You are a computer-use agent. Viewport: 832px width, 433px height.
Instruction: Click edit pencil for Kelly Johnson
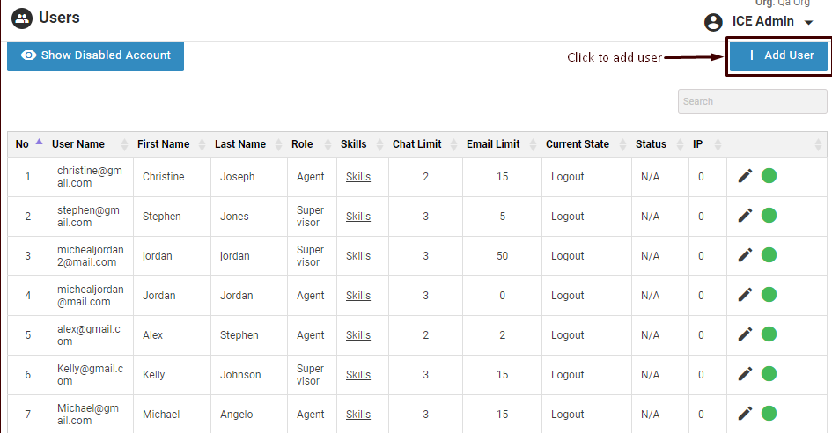click(x=745, y=374)
